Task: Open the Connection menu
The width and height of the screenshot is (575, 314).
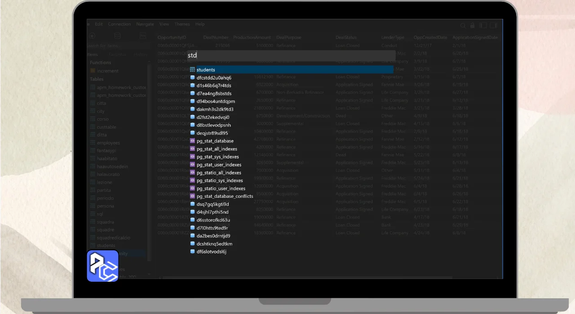Action: click(x=119, y=24)
